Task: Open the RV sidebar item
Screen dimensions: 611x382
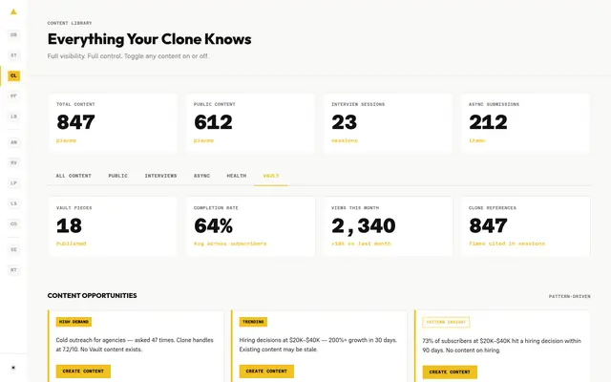Action: (x=13, y=162)
